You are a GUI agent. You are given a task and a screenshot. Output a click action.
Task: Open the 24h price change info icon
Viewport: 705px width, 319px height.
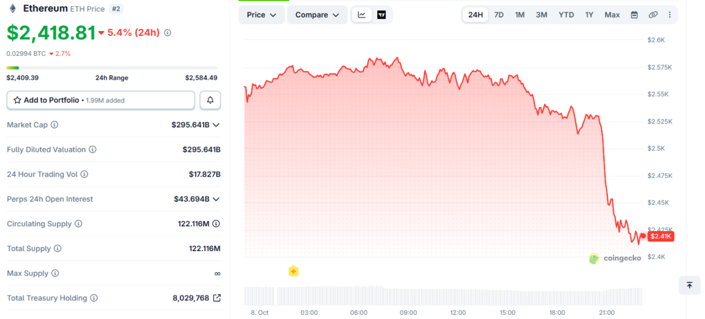[167, 33]
